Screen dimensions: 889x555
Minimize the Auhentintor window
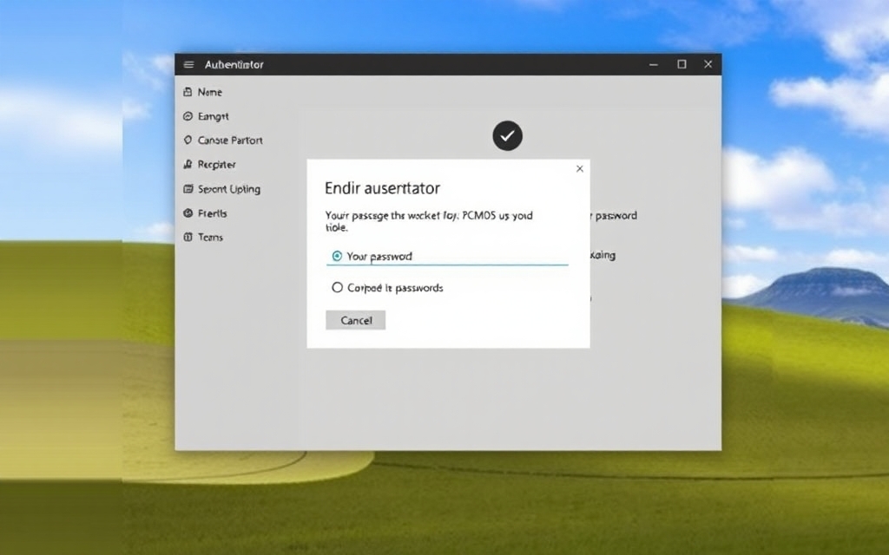(654, 64)
